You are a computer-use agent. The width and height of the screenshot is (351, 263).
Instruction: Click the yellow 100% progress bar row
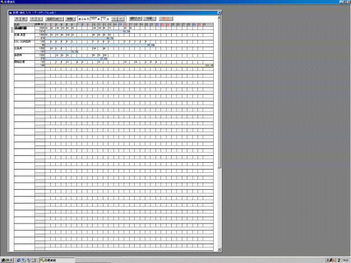point(129,65)
